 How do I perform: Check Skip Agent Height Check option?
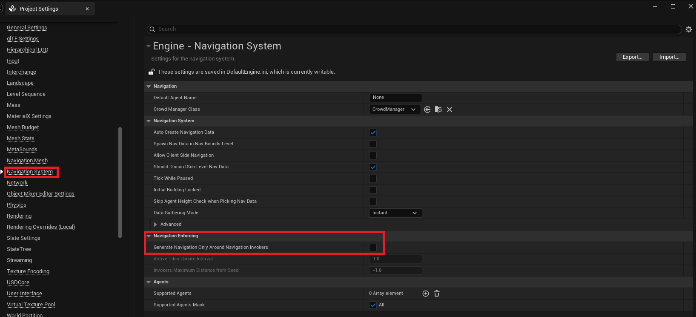(373, 202)
